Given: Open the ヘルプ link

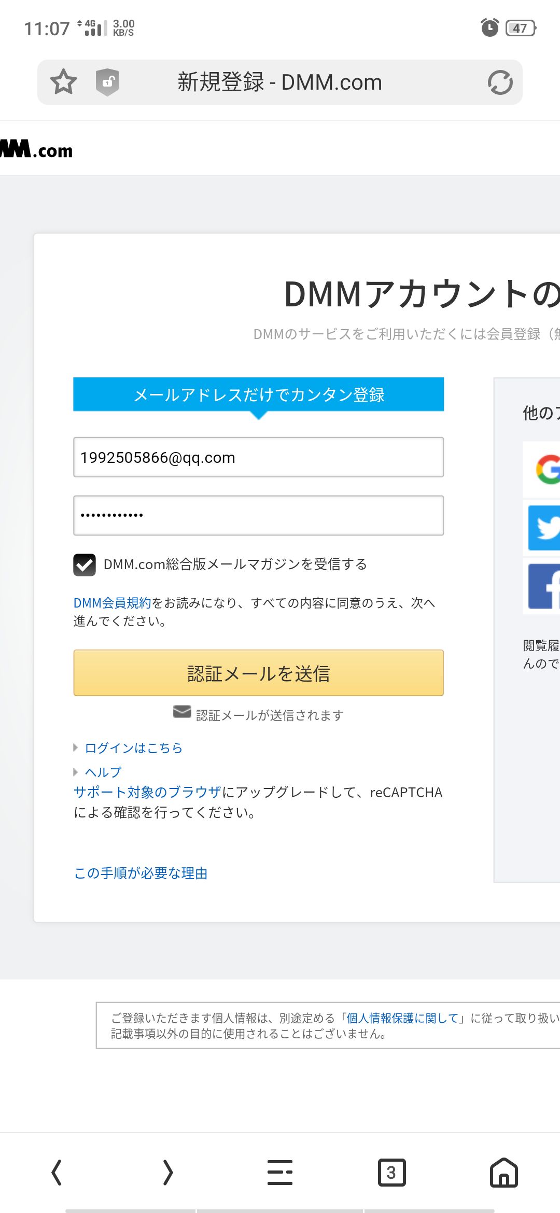Looking at the screenshot, I should coord(103,772).
